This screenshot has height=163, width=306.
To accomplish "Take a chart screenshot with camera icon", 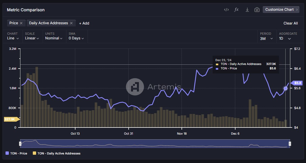I will pyautogui.click(x=257, y=10).
